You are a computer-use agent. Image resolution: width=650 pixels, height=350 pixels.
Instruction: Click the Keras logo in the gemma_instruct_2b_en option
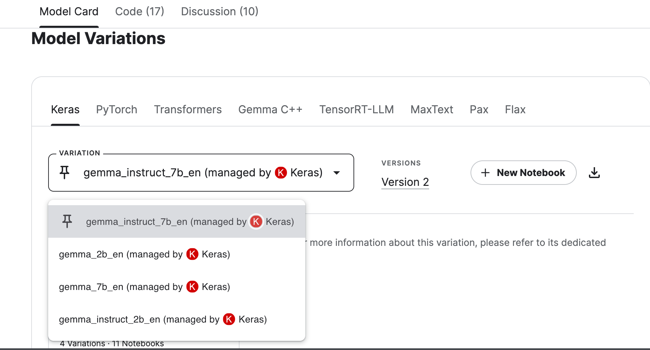229,319
